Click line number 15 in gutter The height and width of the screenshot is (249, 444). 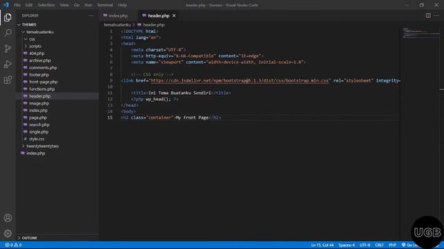coord(110,118)
